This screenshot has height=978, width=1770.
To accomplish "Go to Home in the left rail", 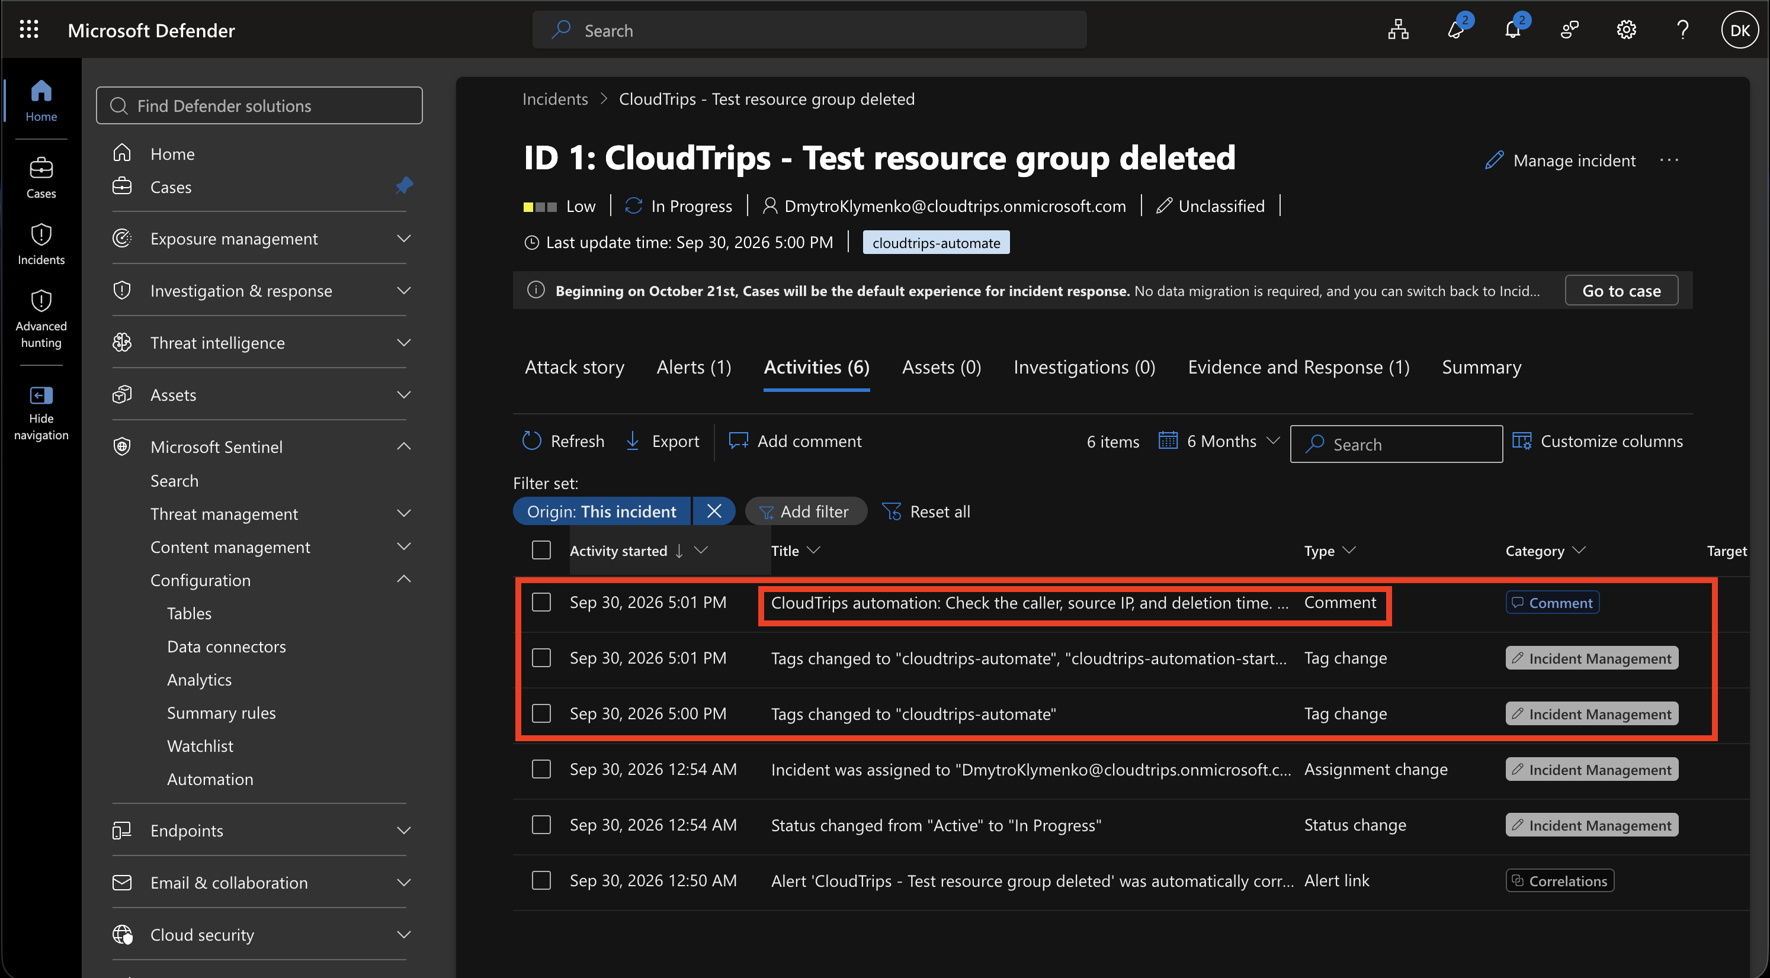I will [41, 100].
